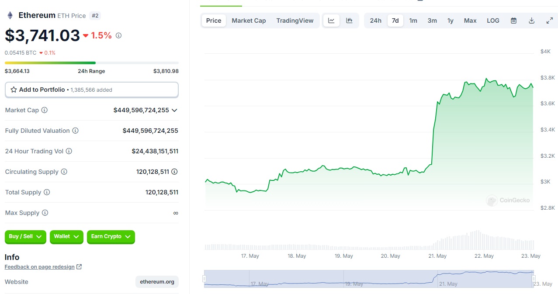Viewport: 558px width, 294px height.
Task: Select the 7d time range
Action: point(395,21)
